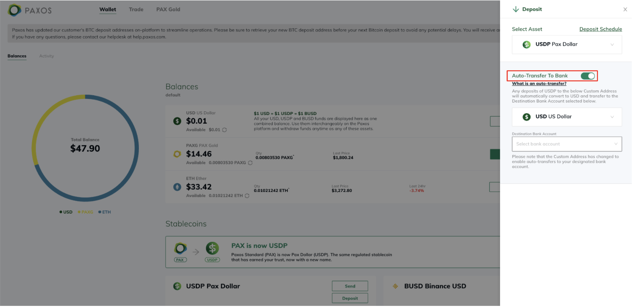Click the $33.42 ETH balance amount
This screenshot has height=307, width=640.
click(x=199, y=187)
